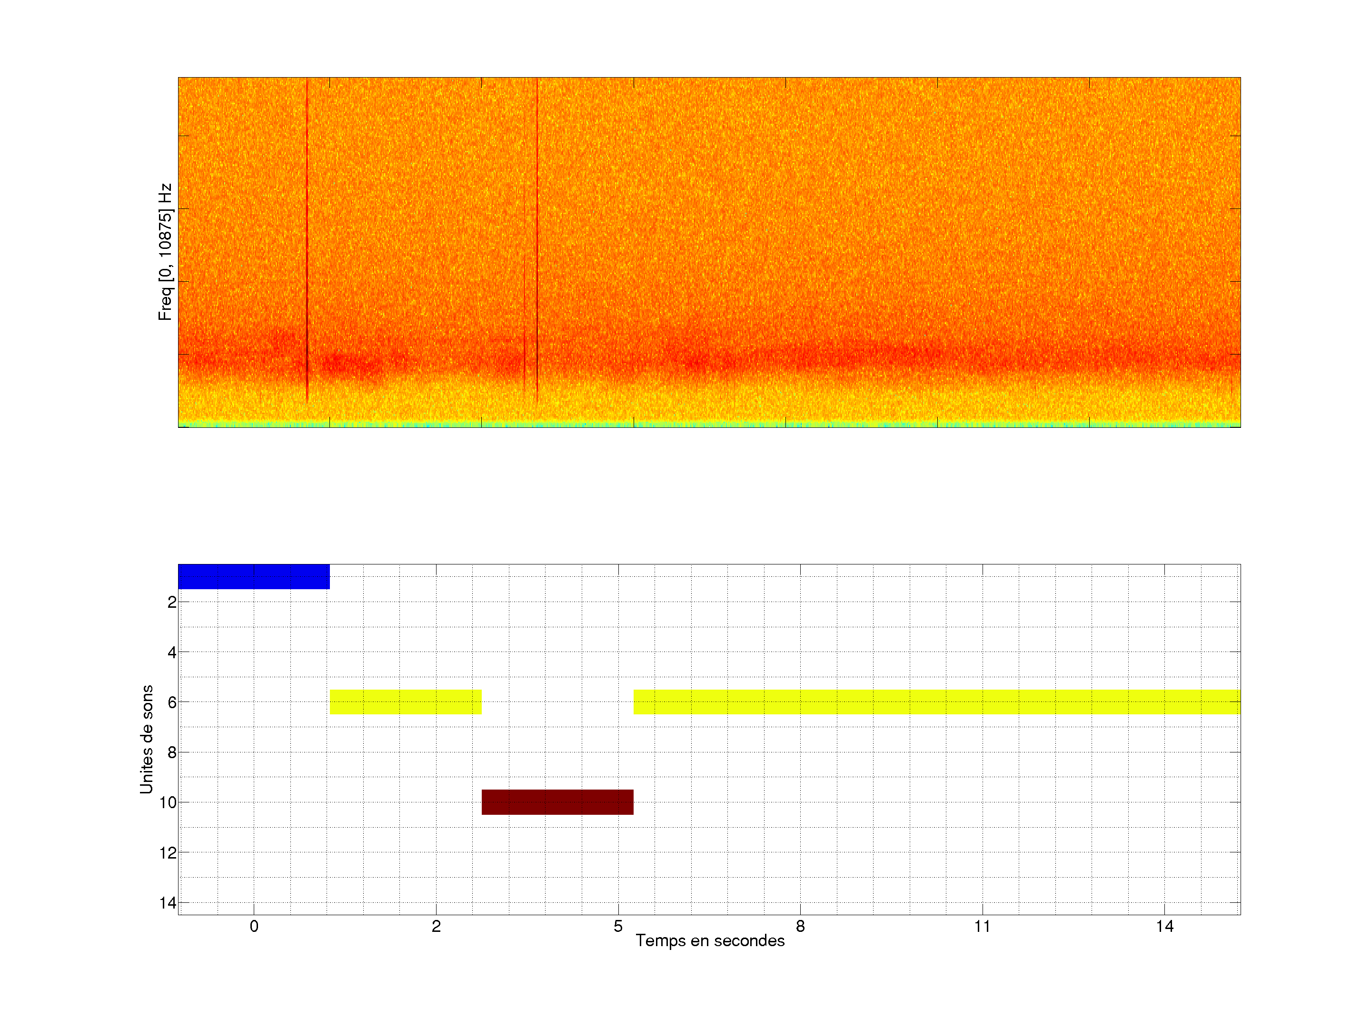
Task: Click the cyan band at spectrogram bottom
Action: pos(709,425)
